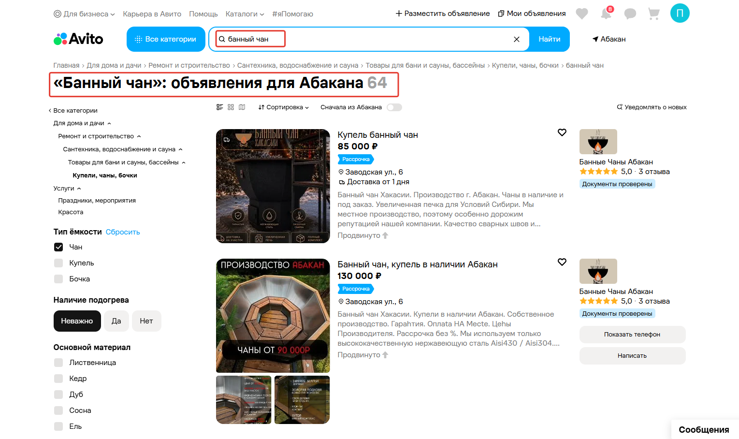
Task: Open main photo of 130 000 ₽ listing
Action: (273, 316)
